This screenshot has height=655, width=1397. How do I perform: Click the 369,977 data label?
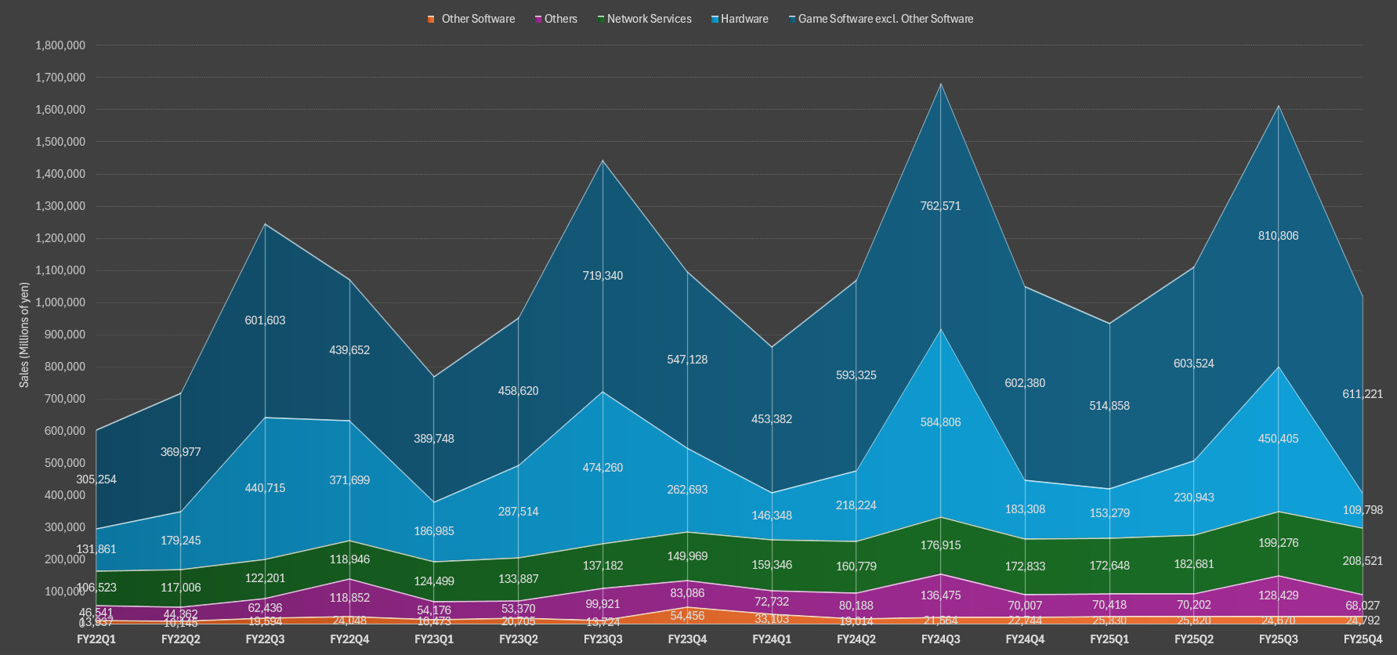click(181, 452)
